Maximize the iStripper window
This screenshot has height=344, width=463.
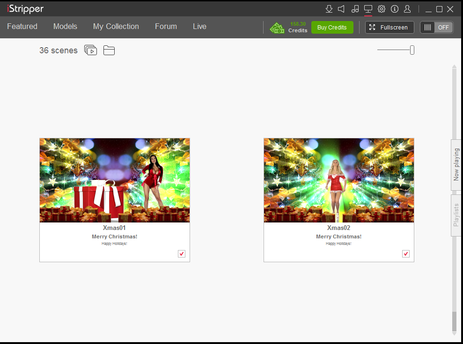[440, 9]
